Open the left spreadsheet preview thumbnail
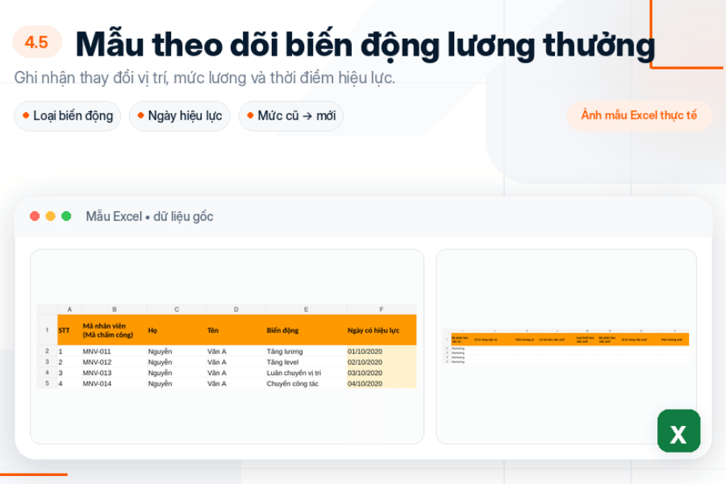The height and width of the screenshot is (484, 726). pyautogui.click(x=227, y=346)
